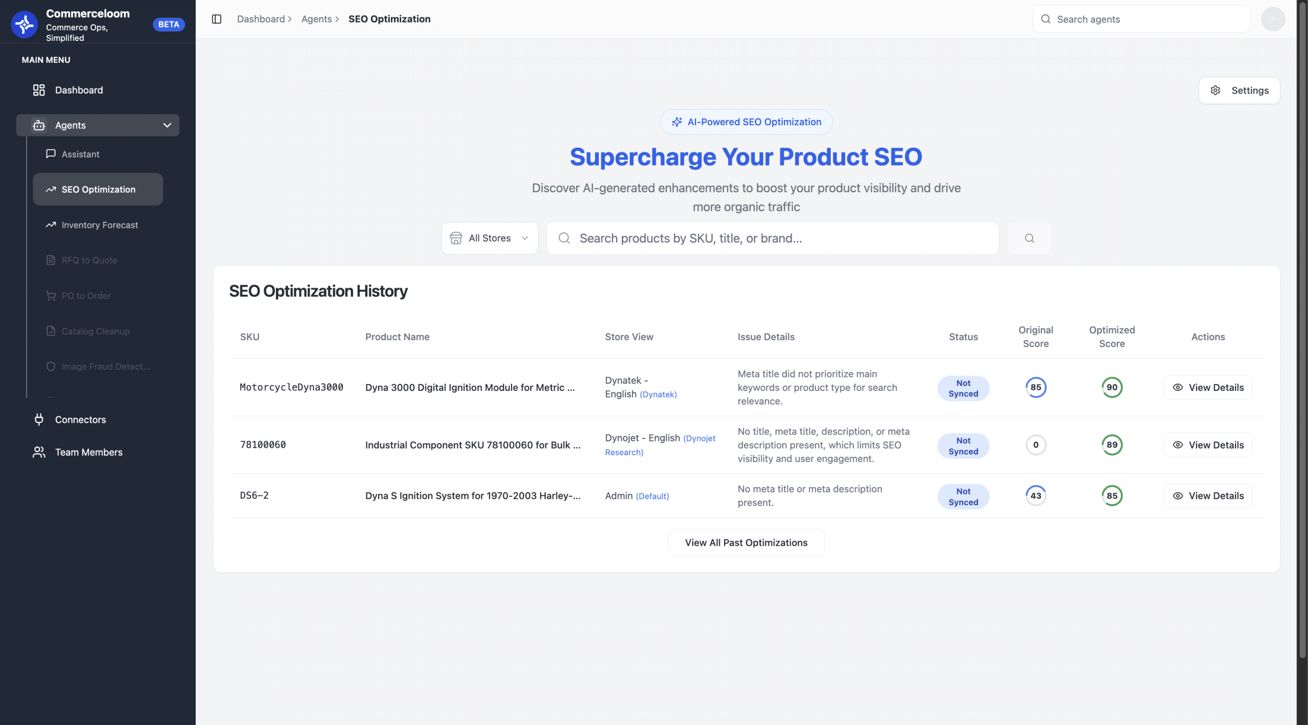Viewport: 1308px width, 725px height.
Task: Click View All Past Optimizations
Action: coord(746,543)
